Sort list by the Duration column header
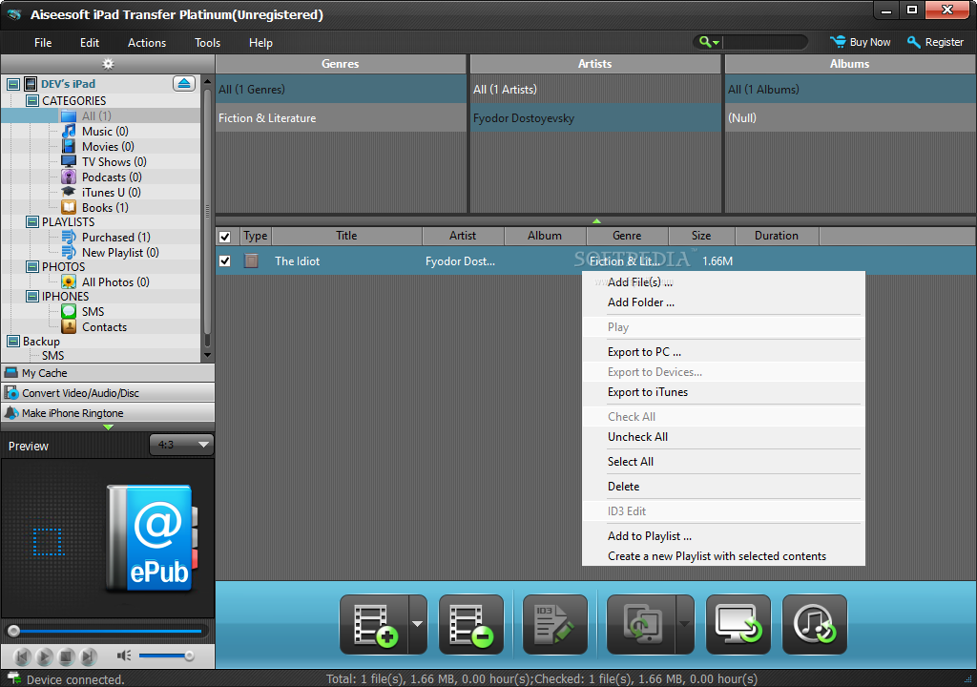 tap(777, 236)
